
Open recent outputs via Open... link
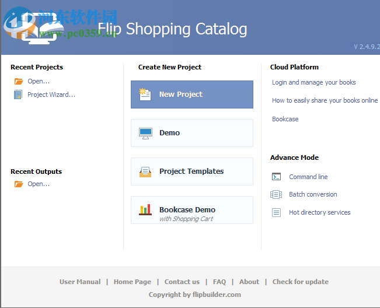pos(39,184)
